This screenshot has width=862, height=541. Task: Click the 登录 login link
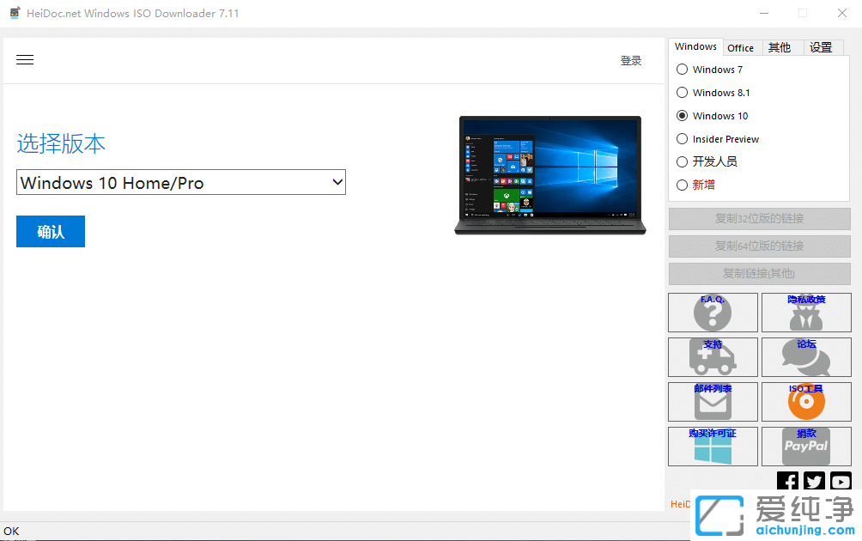(631, 60)
